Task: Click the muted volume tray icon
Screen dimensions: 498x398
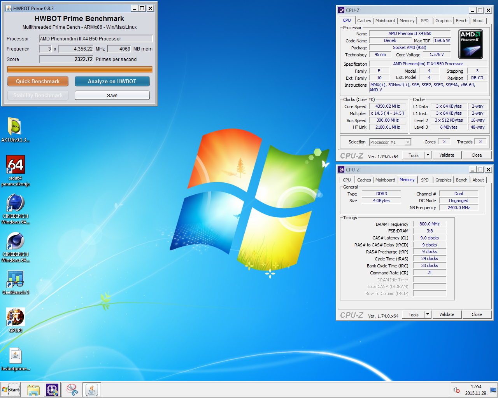Action: [457, 390]
